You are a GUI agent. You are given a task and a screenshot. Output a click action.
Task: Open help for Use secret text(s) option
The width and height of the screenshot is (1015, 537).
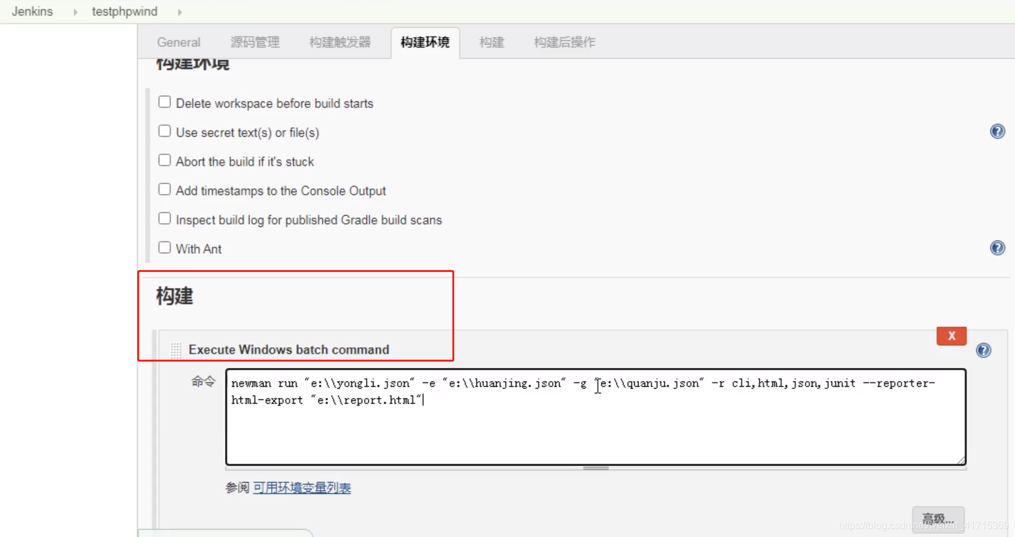coord(997,132)
